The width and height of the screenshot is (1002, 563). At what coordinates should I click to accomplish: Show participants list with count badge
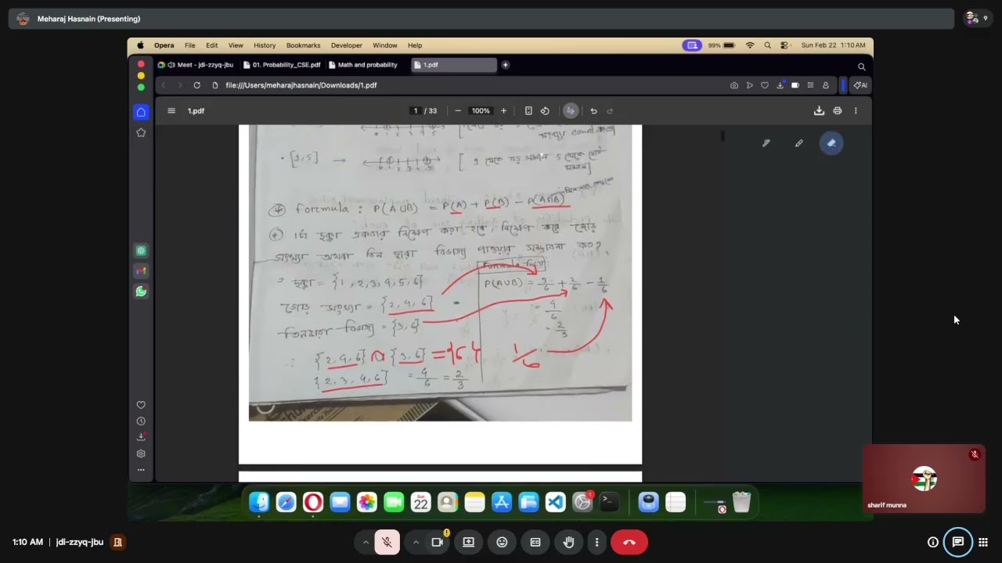(x=977, y=18)
